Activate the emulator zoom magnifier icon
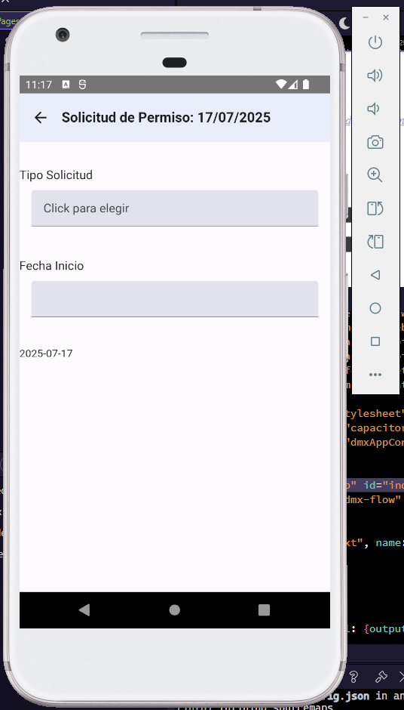This screenshot has height=710, width=404. (375, 175)
